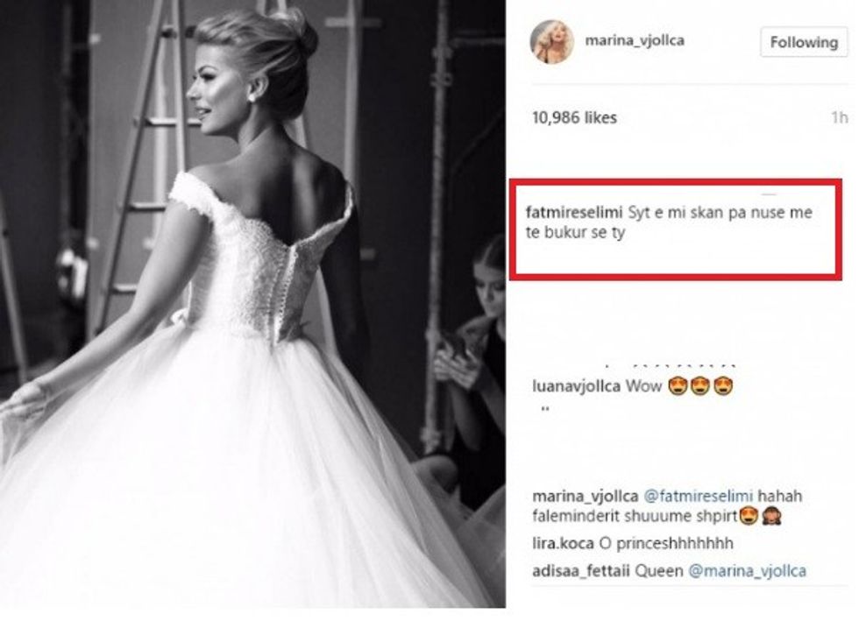Open the 1h post timestamp
This screenshot has width=859, height=621.
[x=840, y=117]
